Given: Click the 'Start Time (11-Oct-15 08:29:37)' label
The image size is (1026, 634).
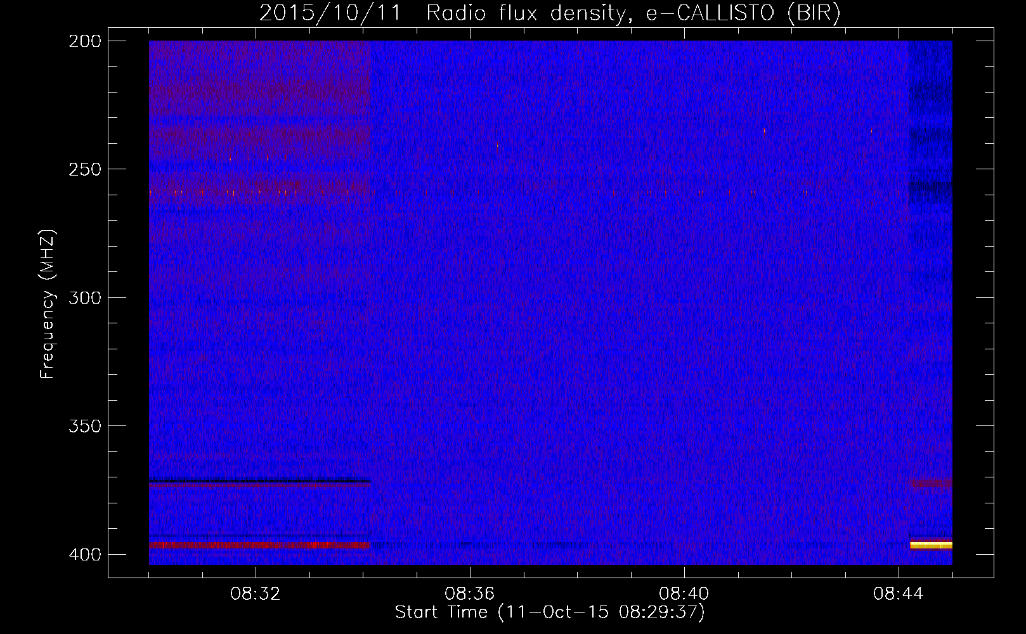Looking at the screenshot, I should (x=550, y=612).
